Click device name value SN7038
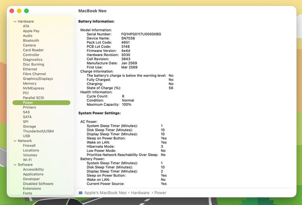The width and height of the screenshot is (302, 205). (128, 38)
